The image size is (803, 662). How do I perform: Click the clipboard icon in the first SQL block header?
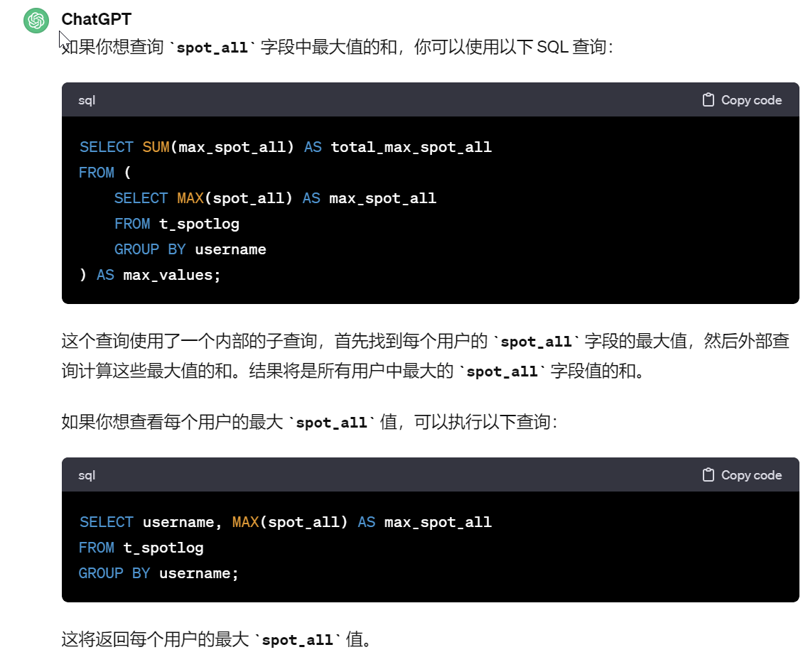(708, 100)
